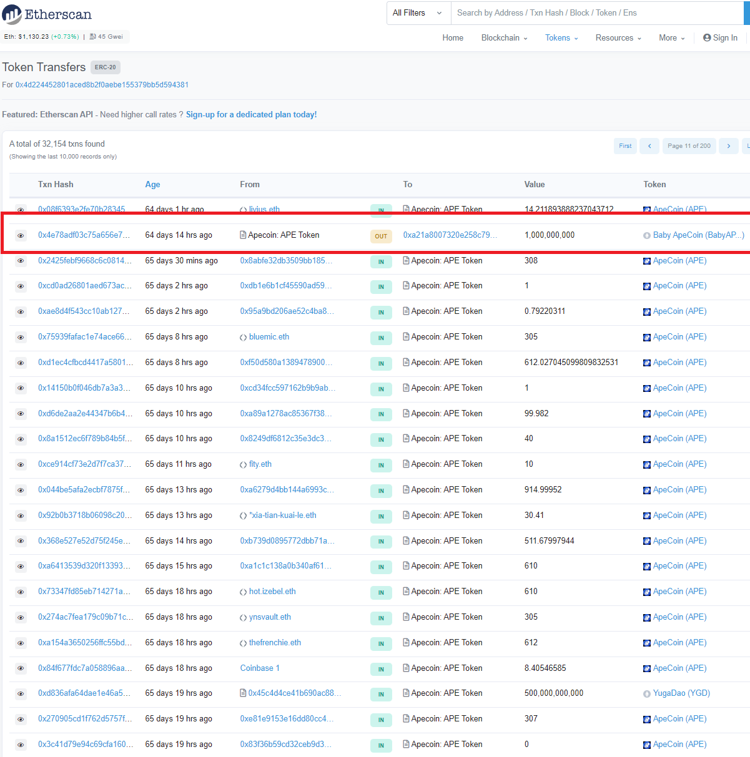Click ApeCoin icon in 0x270905cd1f762d5757f row
Screen dimensions: 750x757
[x=647, y=720]
